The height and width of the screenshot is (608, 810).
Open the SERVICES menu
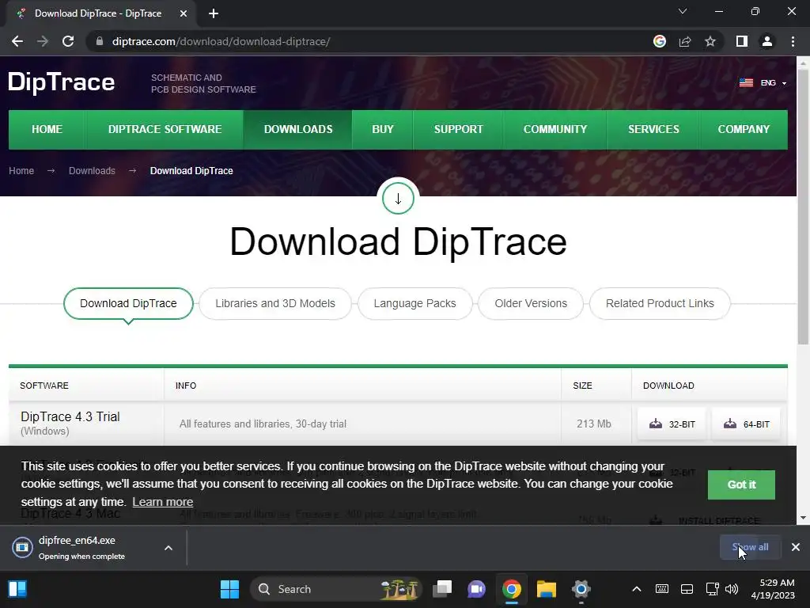click(x=653, y=129)
